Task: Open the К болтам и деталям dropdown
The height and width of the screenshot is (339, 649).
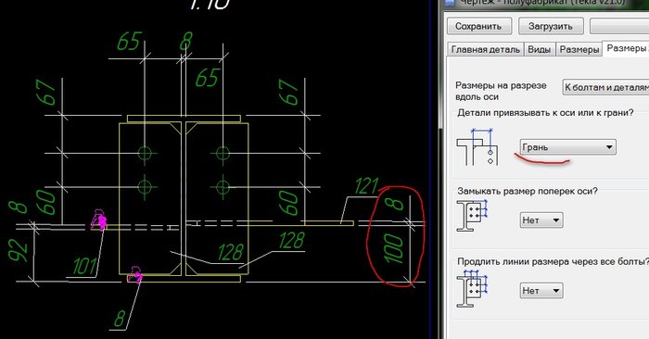Action: [x=605, y=87]
